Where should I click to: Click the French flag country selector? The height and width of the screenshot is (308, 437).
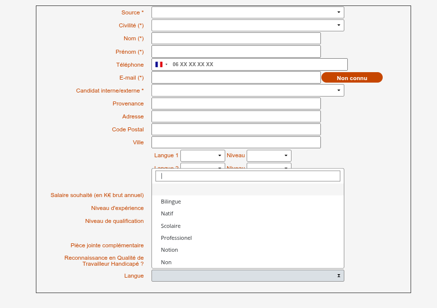161,64
